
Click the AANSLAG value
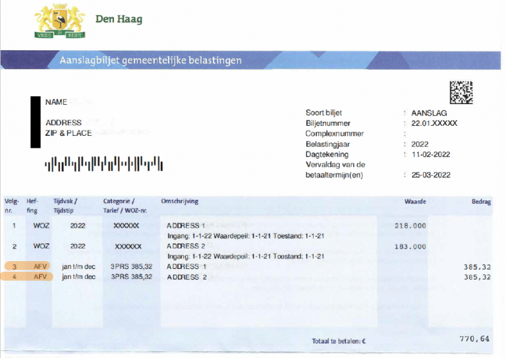point(429,113)
